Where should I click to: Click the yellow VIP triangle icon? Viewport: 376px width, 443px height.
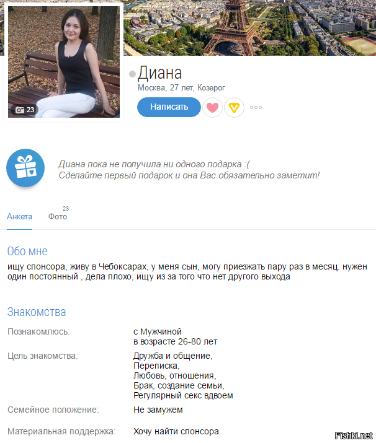click(235, 107)
